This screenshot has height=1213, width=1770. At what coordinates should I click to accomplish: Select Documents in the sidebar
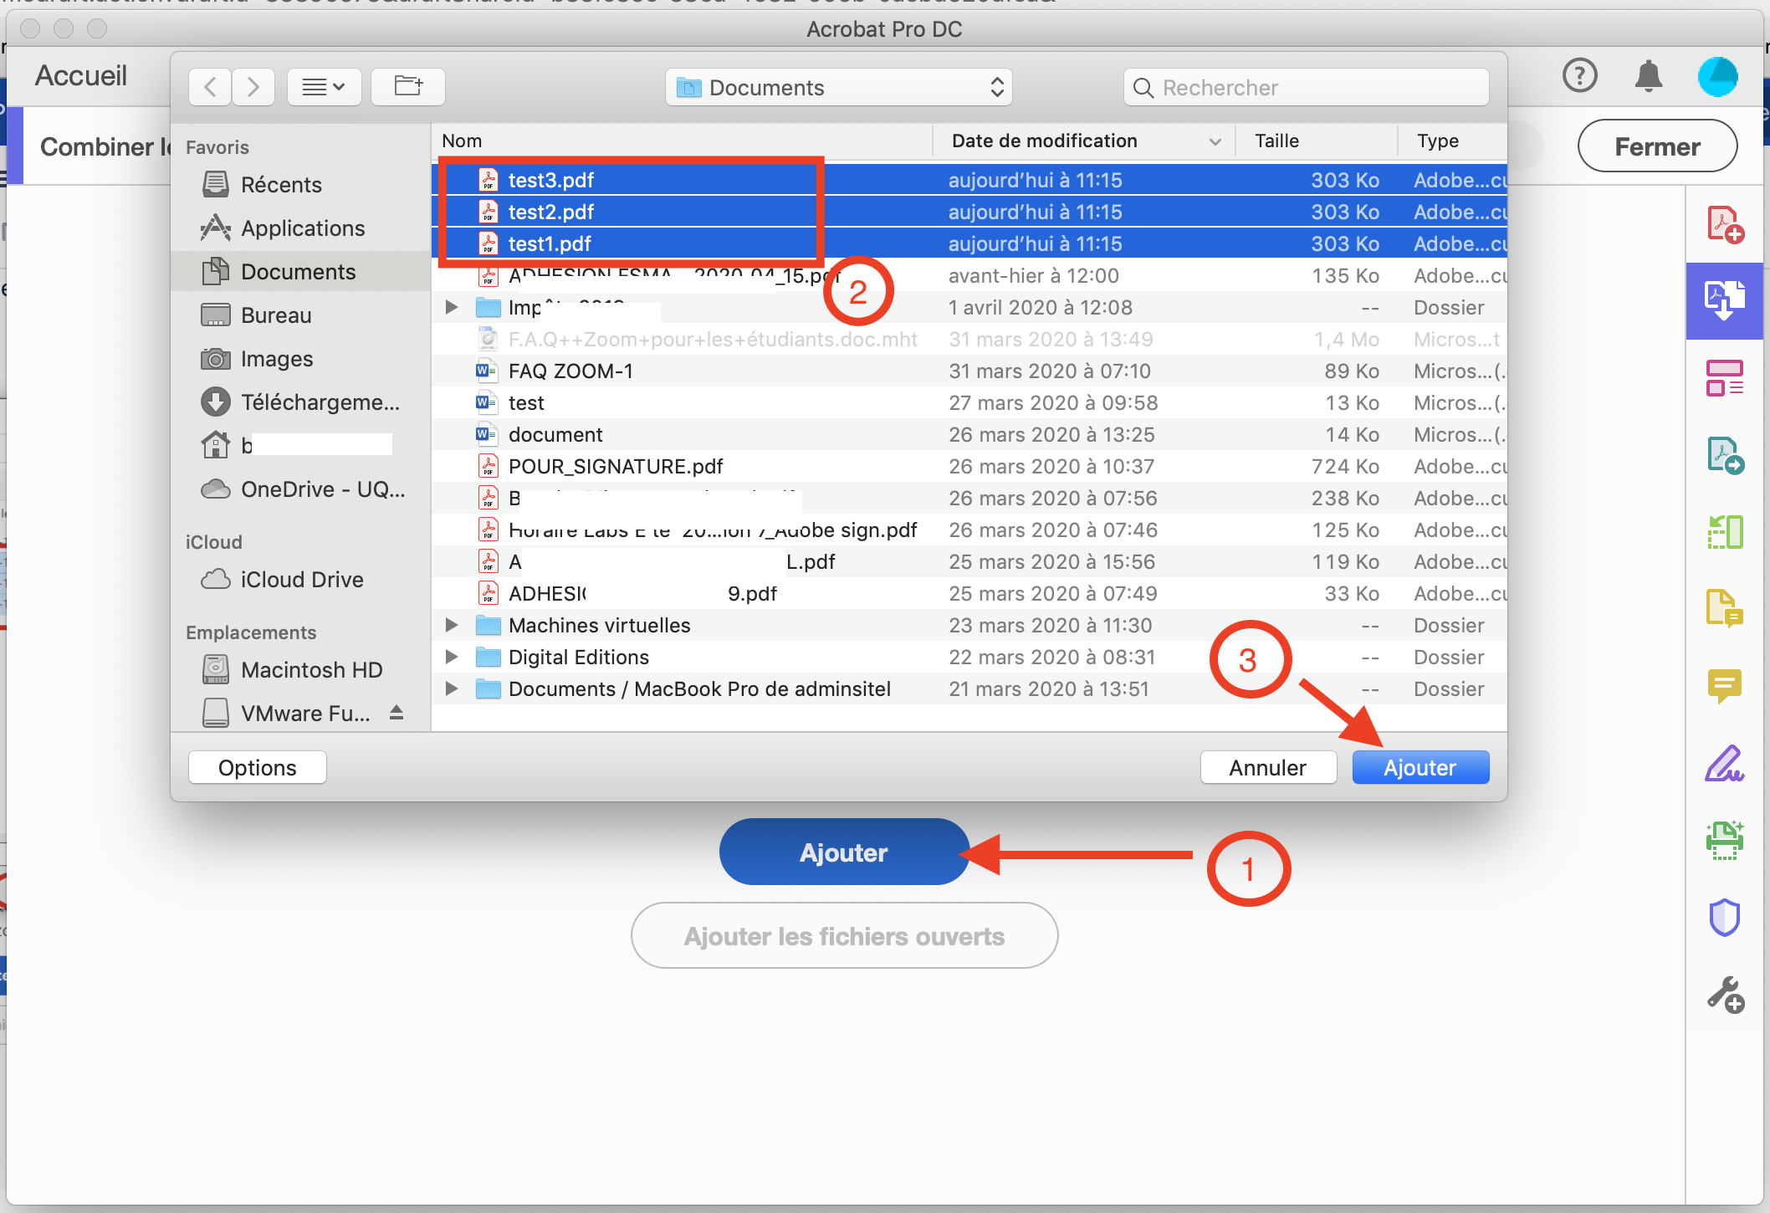point(301,271)
